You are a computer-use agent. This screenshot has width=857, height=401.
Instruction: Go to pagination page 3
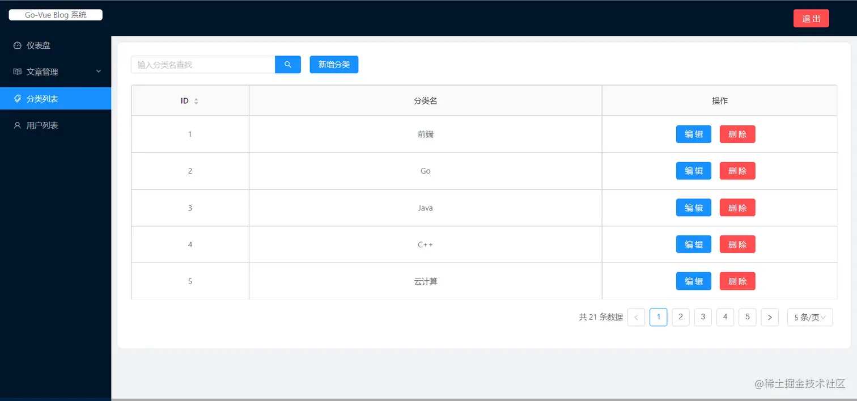pyautogui.click(x=703, y=317)
